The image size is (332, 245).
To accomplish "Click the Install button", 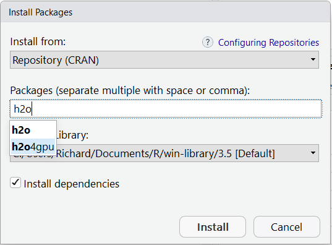I will (213, 227).
